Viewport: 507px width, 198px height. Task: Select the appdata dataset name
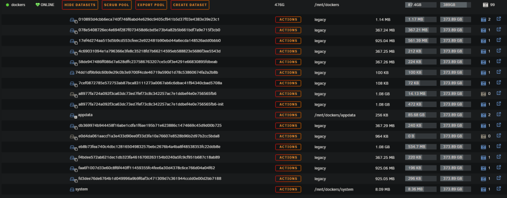(x=85, y=115)
